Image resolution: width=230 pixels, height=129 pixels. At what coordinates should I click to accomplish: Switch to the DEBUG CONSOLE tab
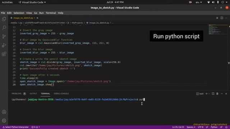[x=61, y=94]
